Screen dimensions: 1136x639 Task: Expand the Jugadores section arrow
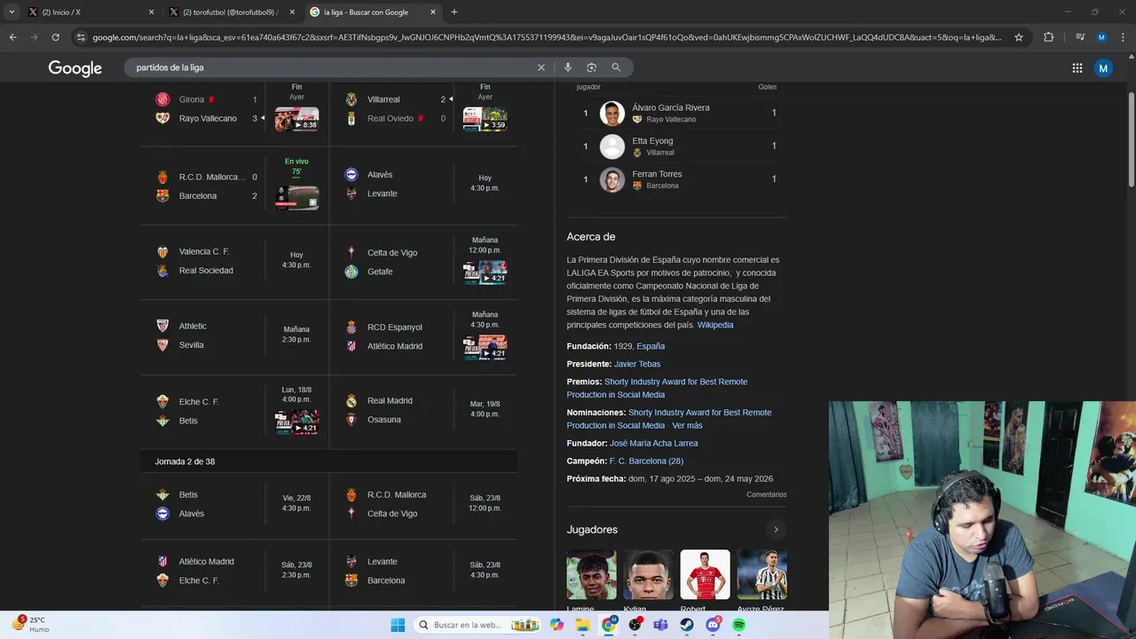tap(776, 530)
